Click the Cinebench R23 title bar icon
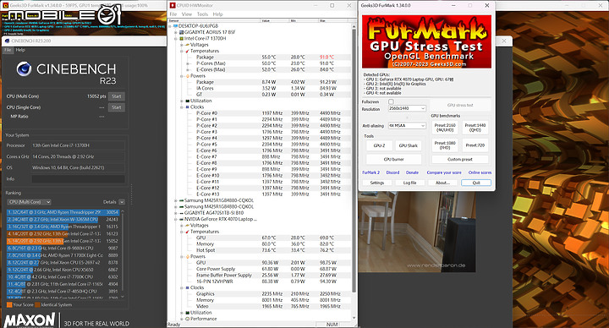The width and height of the screenshot is (609, 328). click(x=7, y=41)
